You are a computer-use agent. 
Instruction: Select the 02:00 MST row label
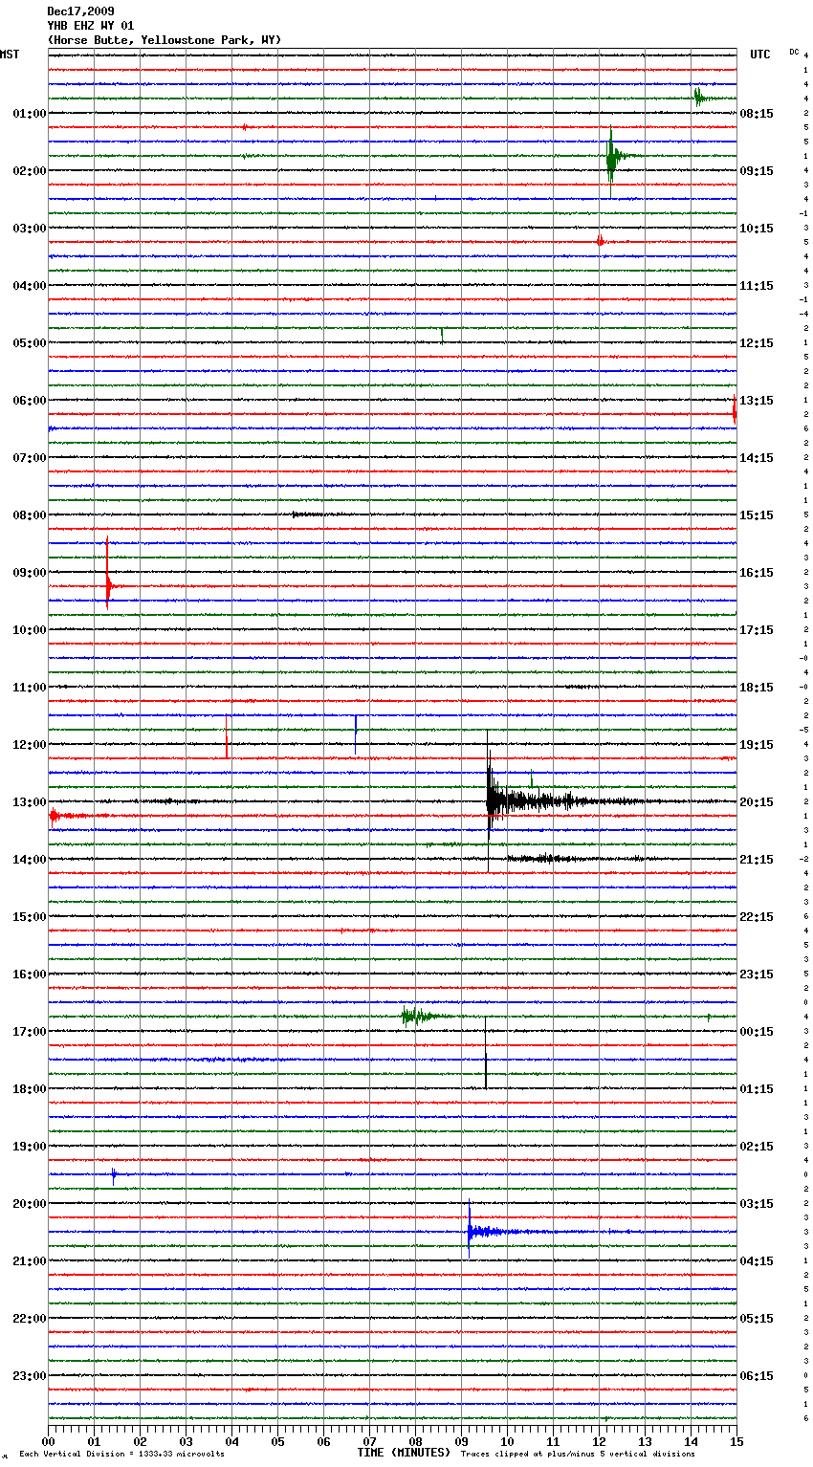29,171
